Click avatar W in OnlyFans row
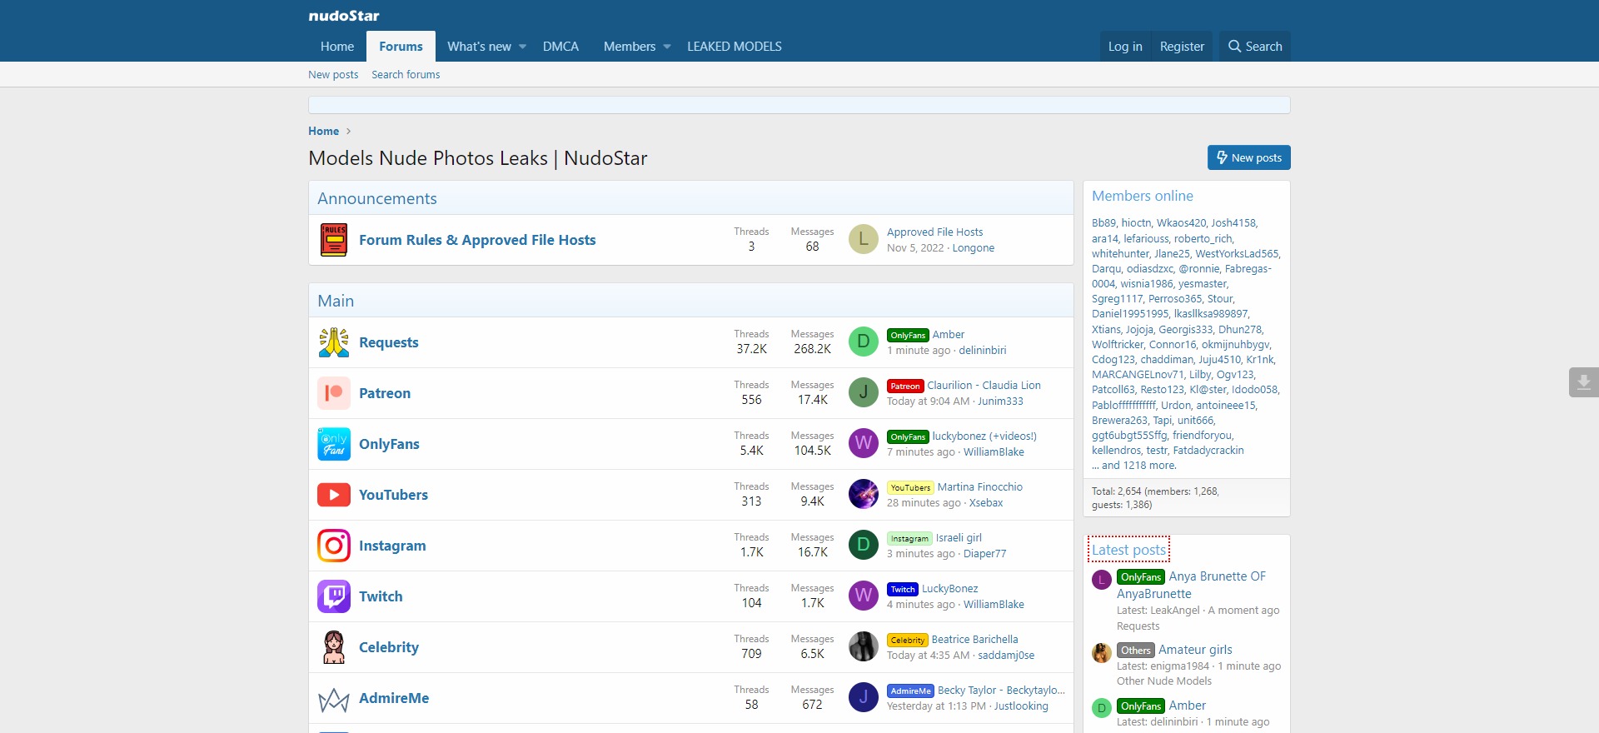The height and width of the screenshot is (733, 1599). click(x=864, y=443)
